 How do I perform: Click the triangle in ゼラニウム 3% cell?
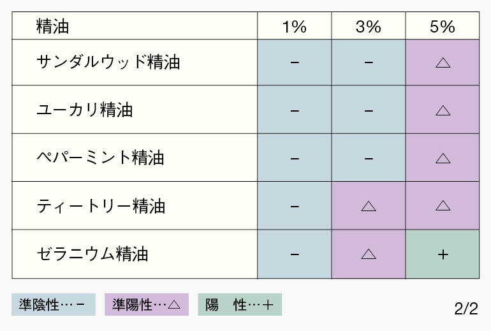pyautogui.click(x=369, y=254)
